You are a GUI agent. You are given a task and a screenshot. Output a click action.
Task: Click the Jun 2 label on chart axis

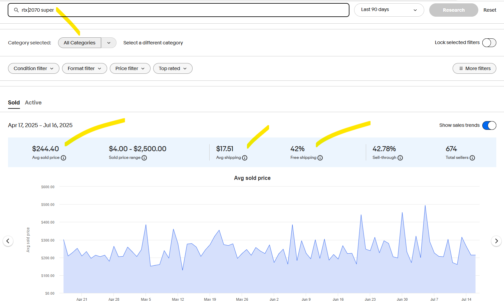274,299
